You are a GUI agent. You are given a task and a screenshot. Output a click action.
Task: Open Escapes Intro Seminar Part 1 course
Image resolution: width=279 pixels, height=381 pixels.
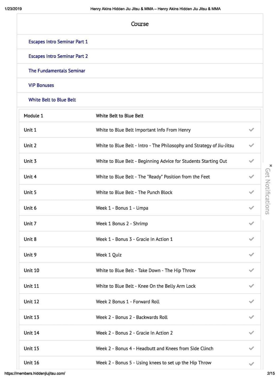[58, 42]
